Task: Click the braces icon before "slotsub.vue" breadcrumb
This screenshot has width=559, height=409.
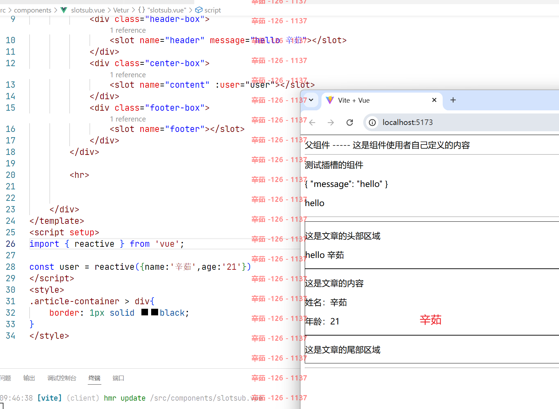Action: pyautogui.click(x=141, y=10)
